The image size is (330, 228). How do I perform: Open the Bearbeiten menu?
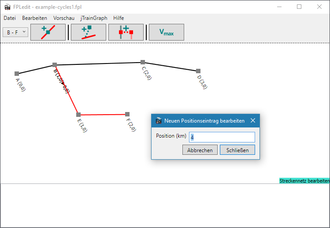34,18
